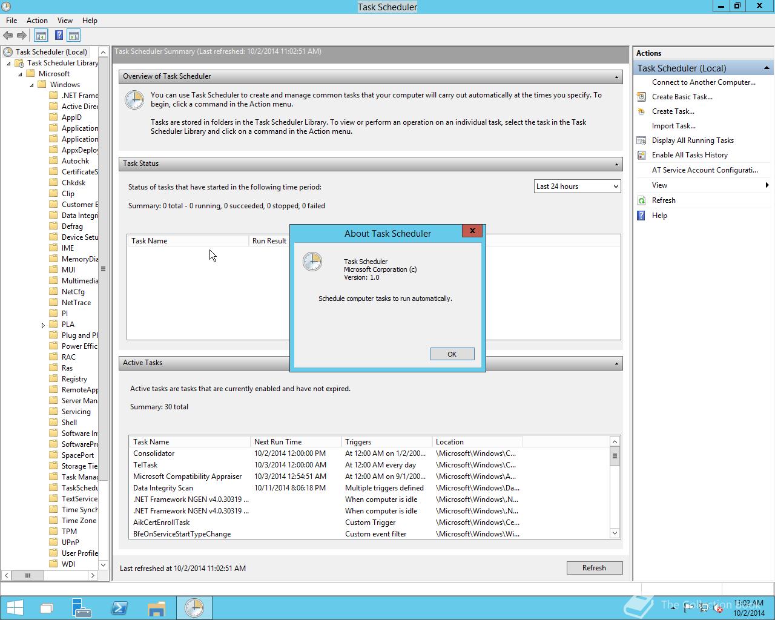Click the Task Scheduler title bar icon
The width and height of the screenshot is (775, 620).
[7, 7]
